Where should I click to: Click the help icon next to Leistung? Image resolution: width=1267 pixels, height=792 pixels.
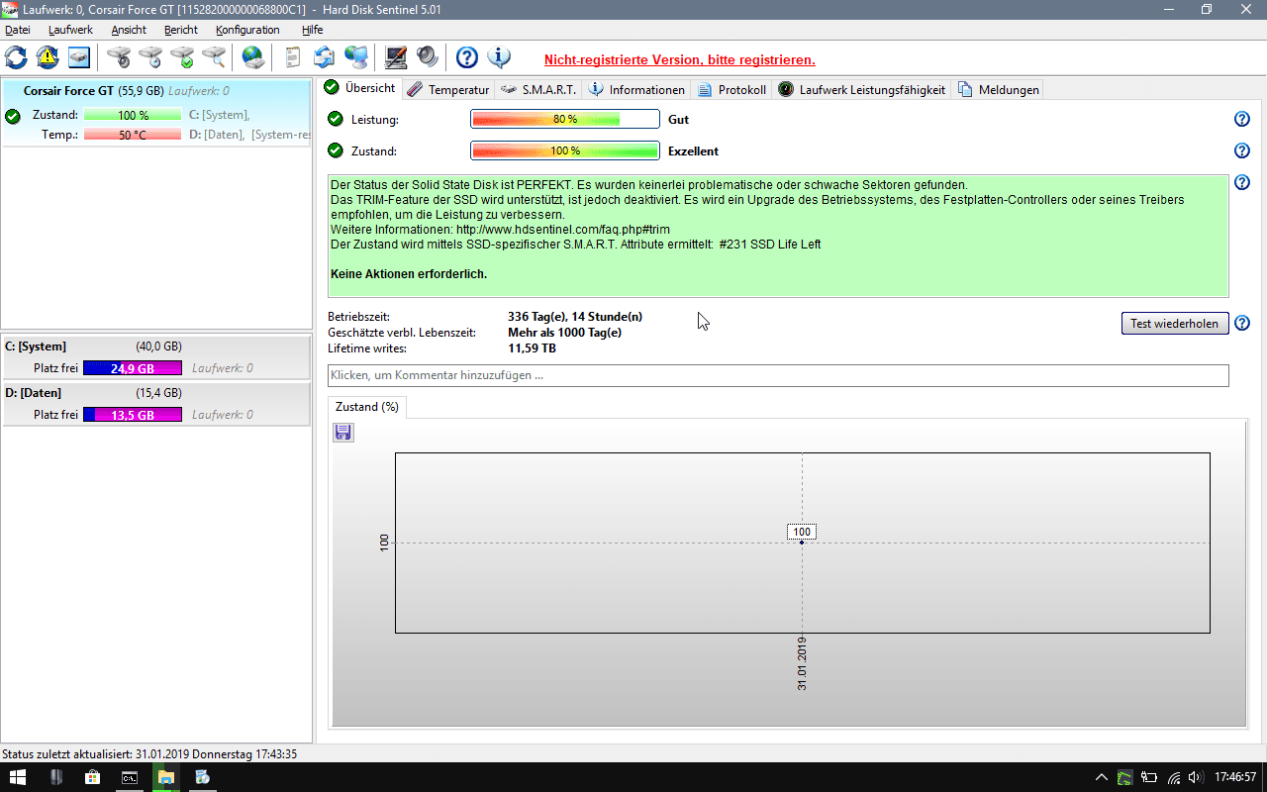(1242, 120)
